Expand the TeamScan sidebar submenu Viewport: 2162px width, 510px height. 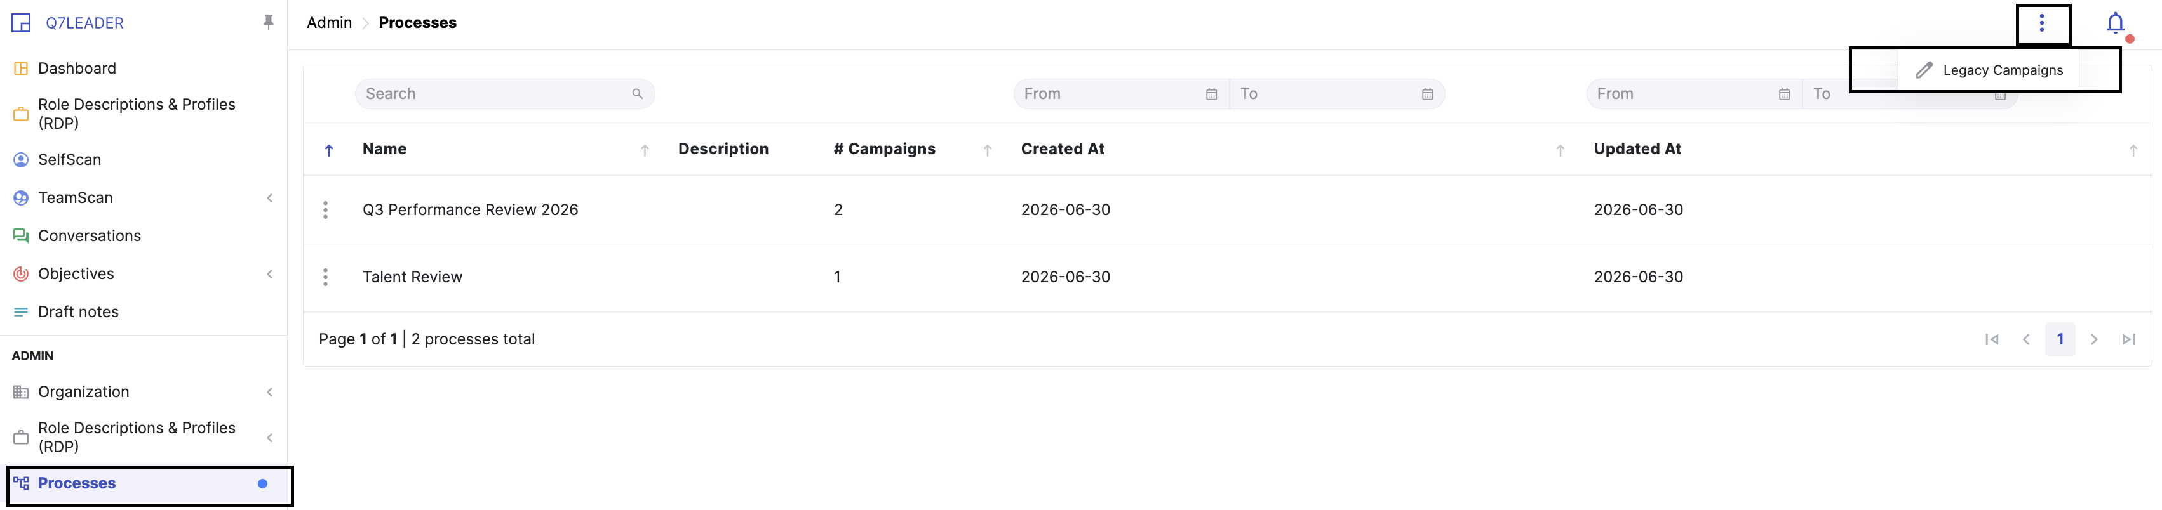click(x=269, y=198)
